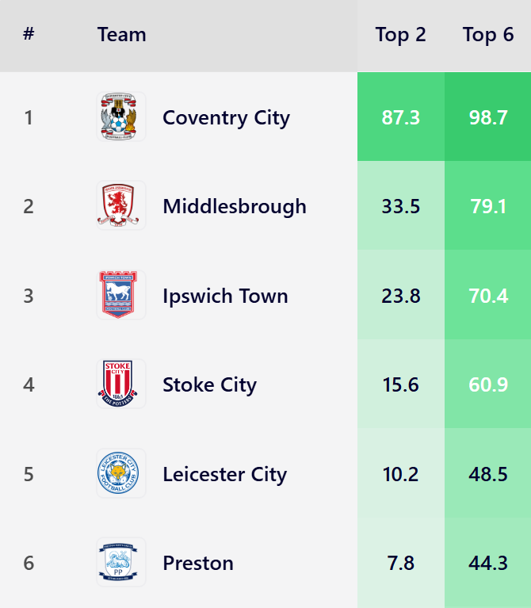Click Coventry City's 87.3 Top 2 cell
The image size is (531, 608).
pos(401,117)
